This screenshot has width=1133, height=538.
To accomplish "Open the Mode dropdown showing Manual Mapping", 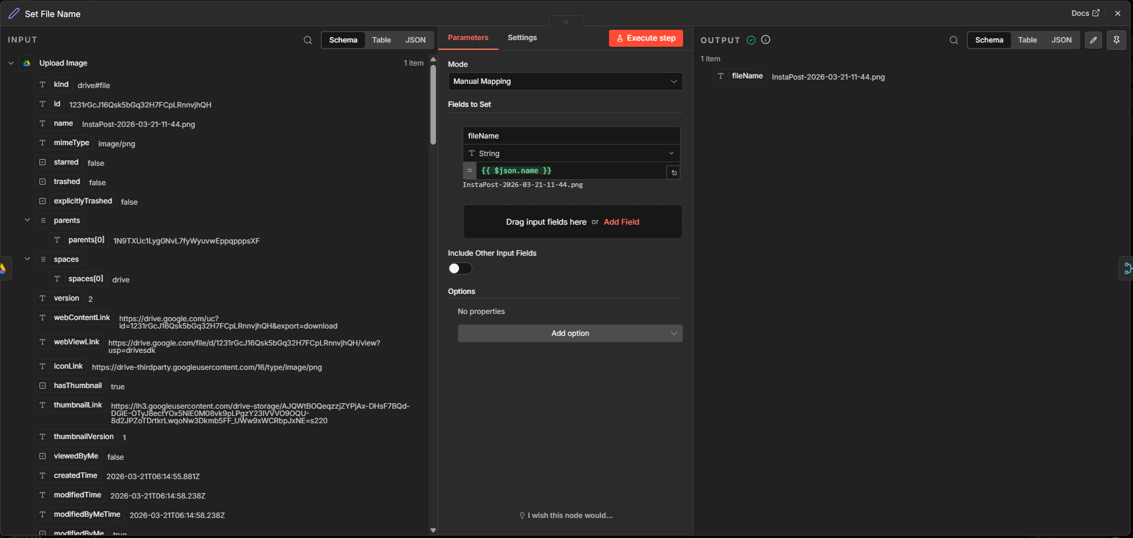I will pos(565,81).
